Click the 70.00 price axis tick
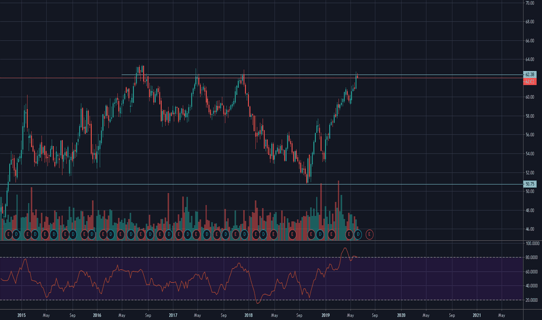The image size is (542, 320). (530, 3)
